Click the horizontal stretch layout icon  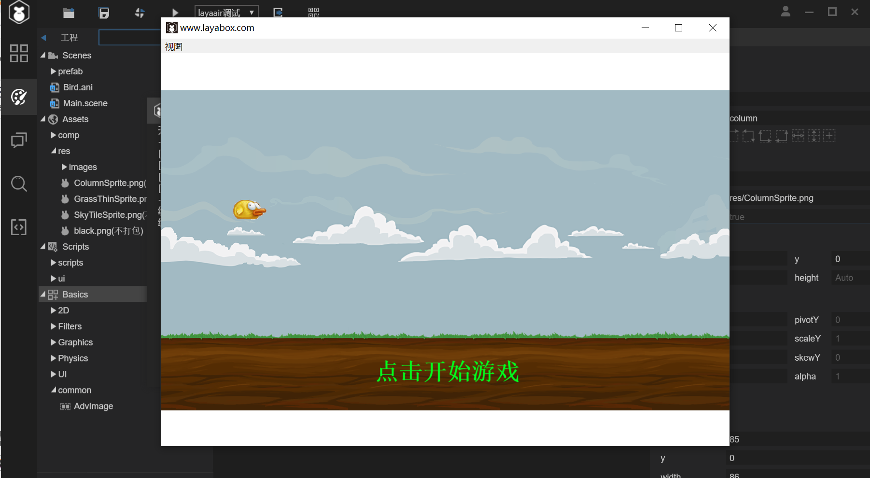tap(798, 136)
